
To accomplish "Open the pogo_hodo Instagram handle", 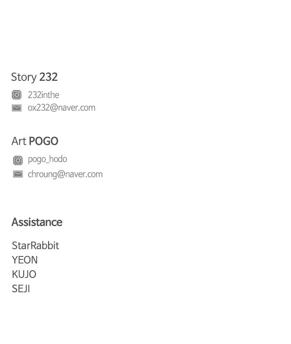I will tap(47, 159).
